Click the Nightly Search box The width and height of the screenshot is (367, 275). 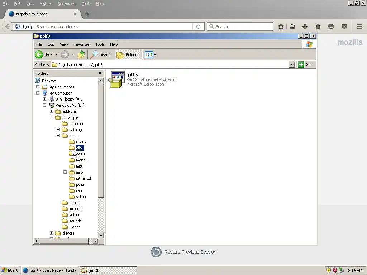pyautogui.click(x=240, y=26)
